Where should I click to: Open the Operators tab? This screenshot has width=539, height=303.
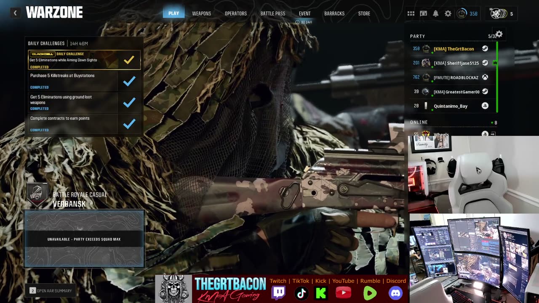[236, 13]
